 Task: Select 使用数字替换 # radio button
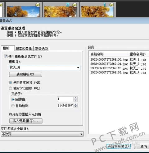click(10, 83)
